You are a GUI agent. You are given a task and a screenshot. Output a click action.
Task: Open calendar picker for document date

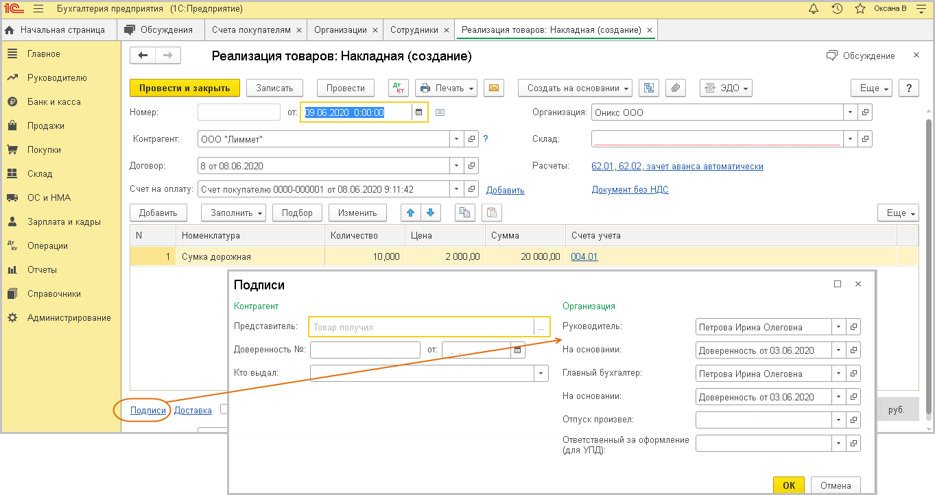tap(419, 112)
